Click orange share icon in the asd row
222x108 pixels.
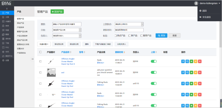tap(195, 73)
